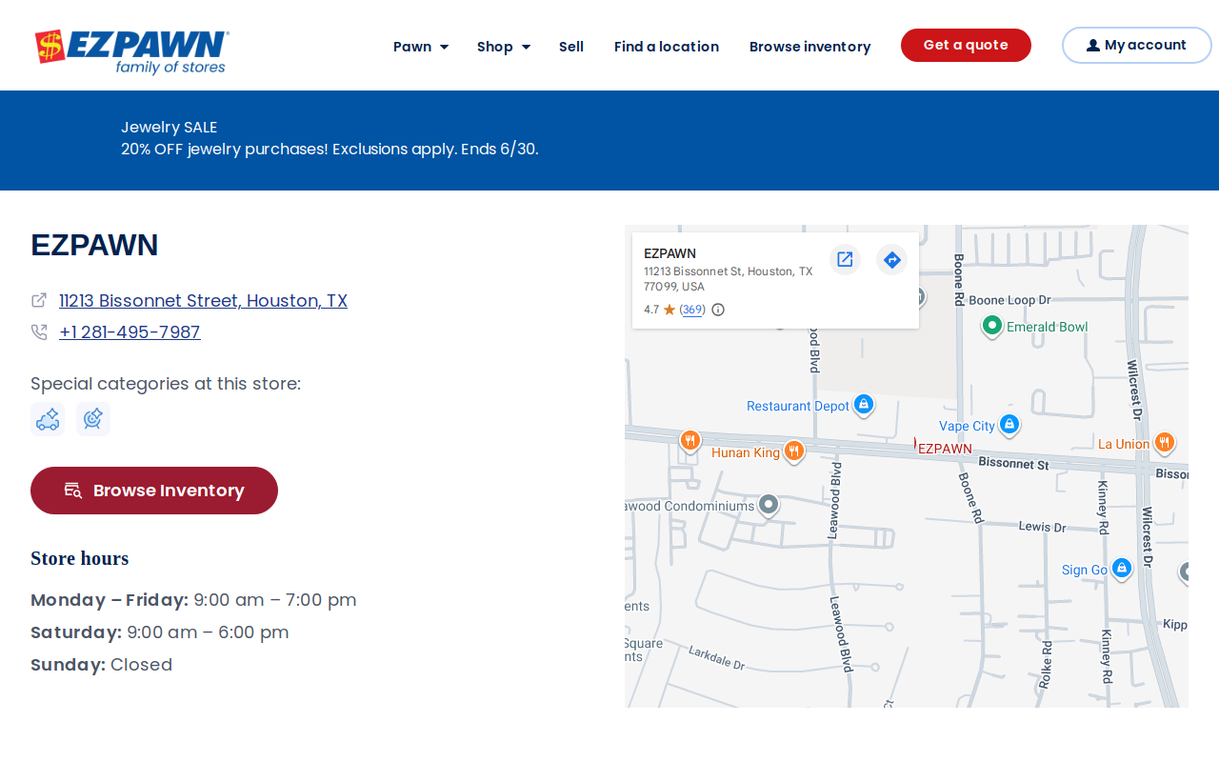Click the Sign Go map marker

[1122, 570]
